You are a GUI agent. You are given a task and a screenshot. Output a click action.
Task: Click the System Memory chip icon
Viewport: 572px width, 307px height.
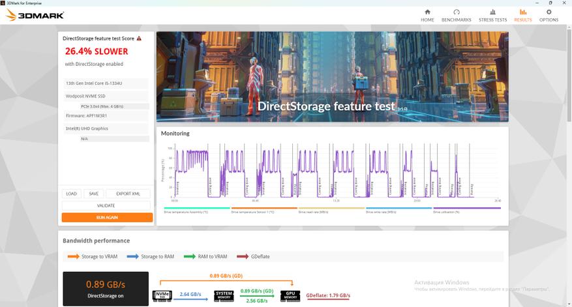point(224,296)
